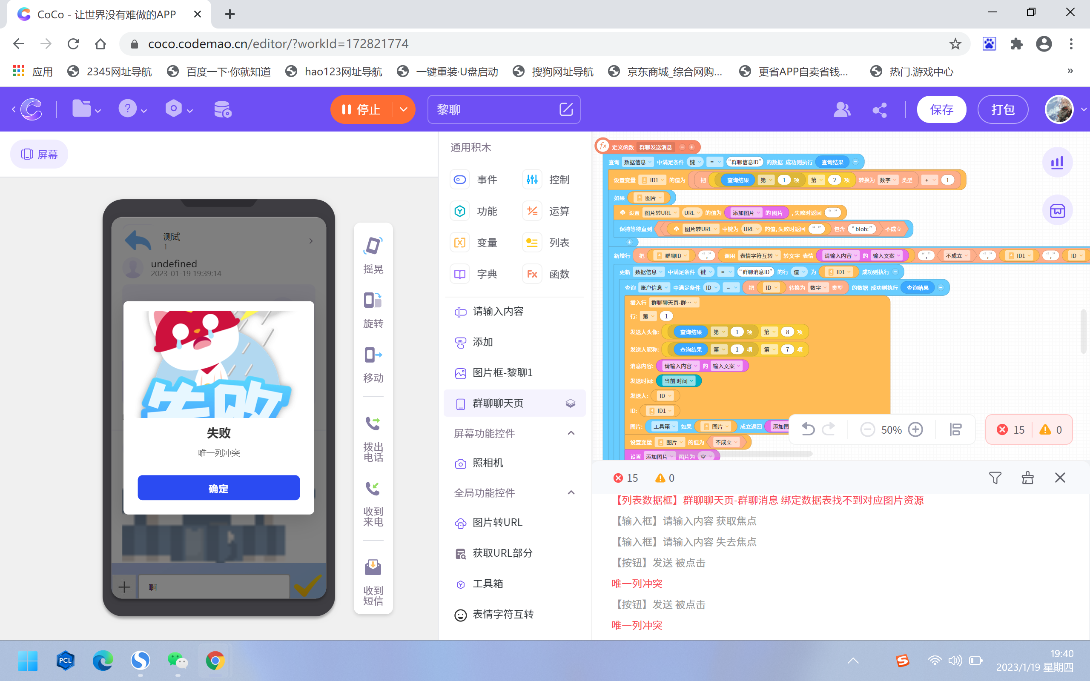Filter the console log messages

[995, 478]
